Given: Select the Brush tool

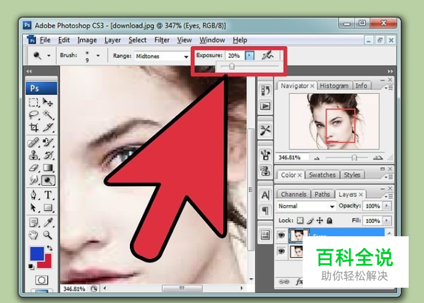Looking at the screenshot, I should pos(48,142).
